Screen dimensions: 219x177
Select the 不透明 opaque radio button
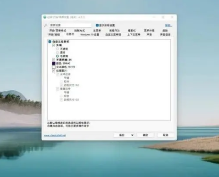pyautogui.click(x=58, y=49)
